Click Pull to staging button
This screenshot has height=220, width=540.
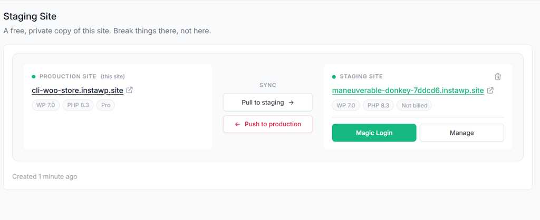click(268, 103)
